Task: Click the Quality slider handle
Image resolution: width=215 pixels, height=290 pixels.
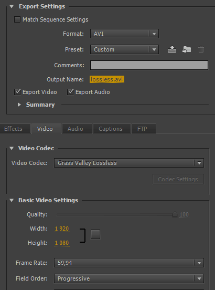Action: pos(175,214)
